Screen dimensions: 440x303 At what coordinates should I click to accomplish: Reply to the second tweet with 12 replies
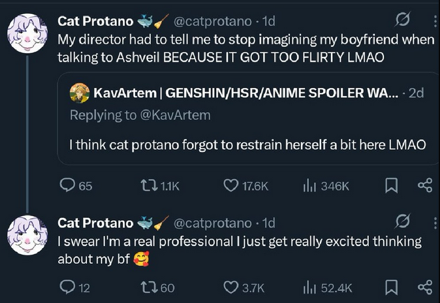pyautogui.click(x=67, y=287)
